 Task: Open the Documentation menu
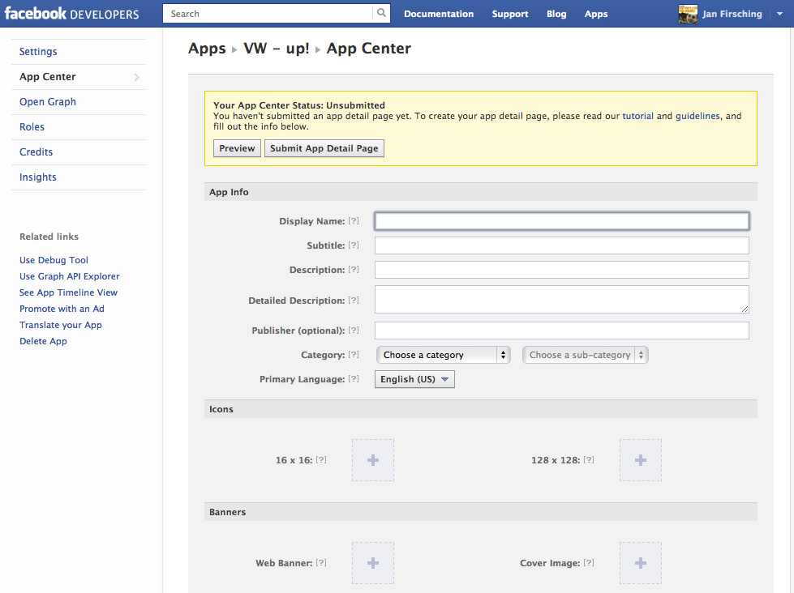pos(439,14)
